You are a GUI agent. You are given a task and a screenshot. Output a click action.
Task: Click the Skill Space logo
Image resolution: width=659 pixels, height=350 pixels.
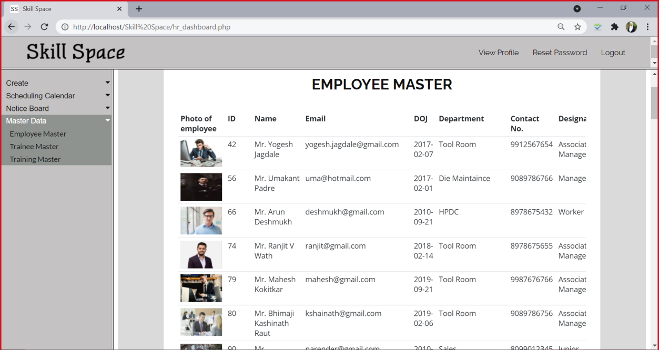pos(75,52)
